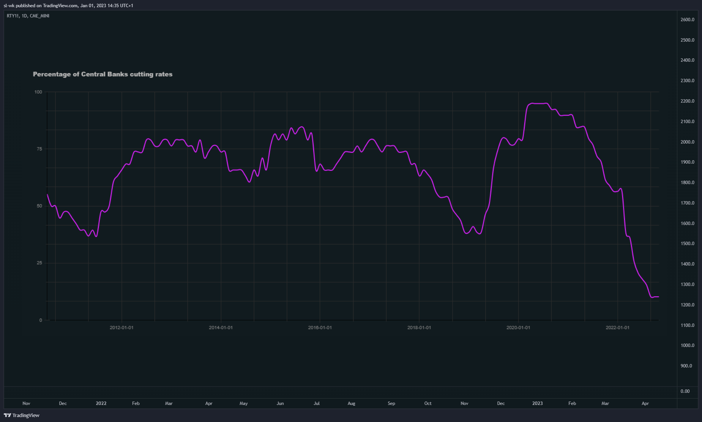Click the sl-wk published on TradingView.com header

click(68, 6)
